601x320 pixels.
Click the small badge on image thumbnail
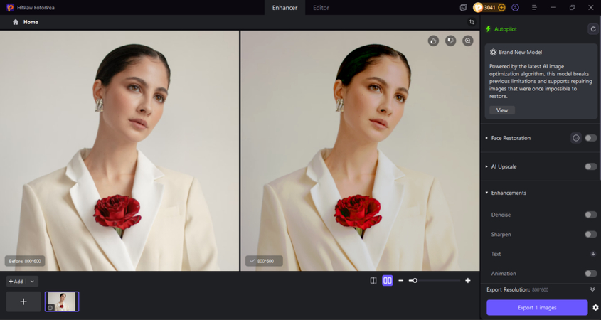click(50, 307)
